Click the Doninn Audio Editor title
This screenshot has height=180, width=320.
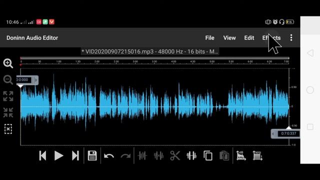[x=32, y=38]
